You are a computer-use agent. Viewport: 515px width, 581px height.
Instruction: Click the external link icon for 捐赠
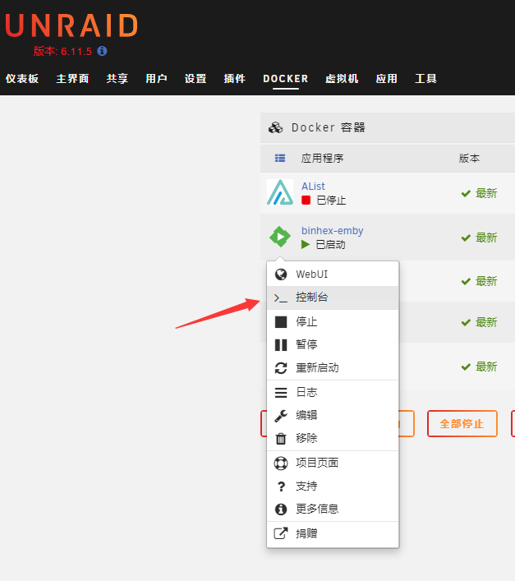(x=281, y=533)
